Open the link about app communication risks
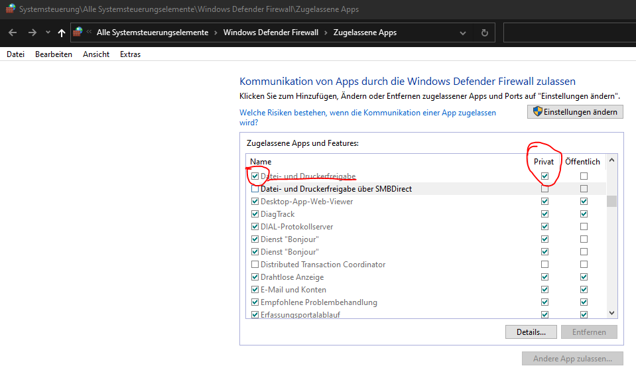This screenshot has width=636, height=376. click(367, 117)
